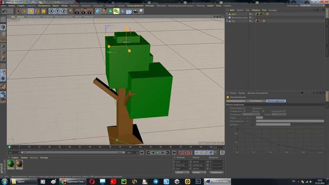Open the Инструменты menu
Screen dimensions: 329x185
click(44, 6)
